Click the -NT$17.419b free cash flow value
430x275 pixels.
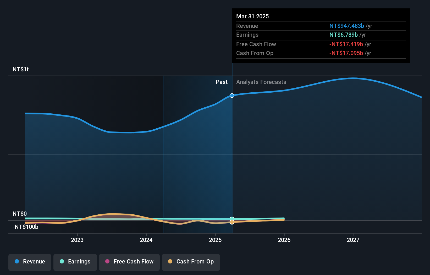(x=346, y=44)
